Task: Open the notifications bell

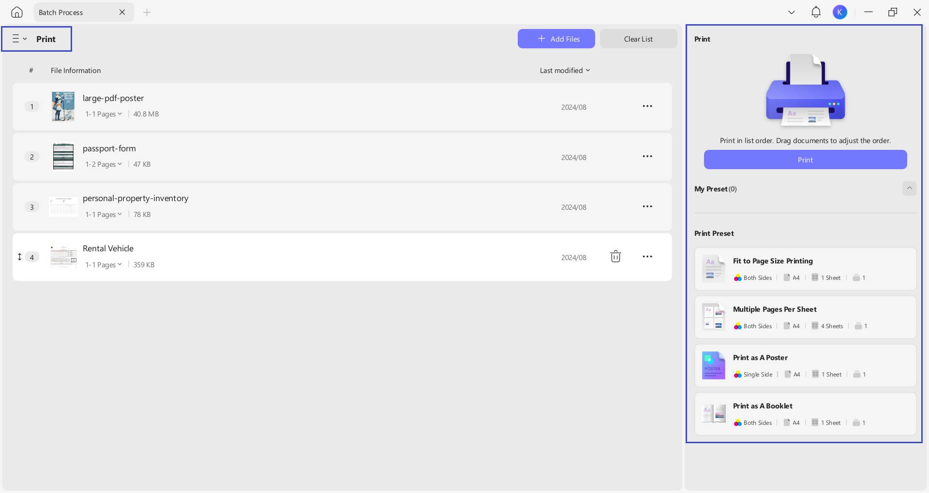Action: click(x=816, y=12)
